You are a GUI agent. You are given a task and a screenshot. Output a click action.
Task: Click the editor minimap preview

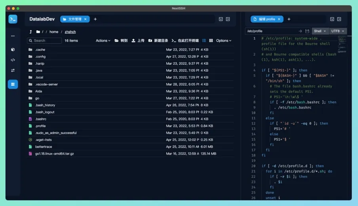pos(342,44)
